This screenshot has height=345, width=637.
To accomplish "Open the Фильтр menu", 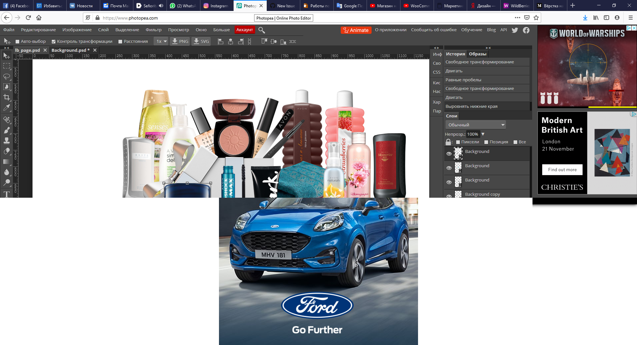I will click(153, 30).
